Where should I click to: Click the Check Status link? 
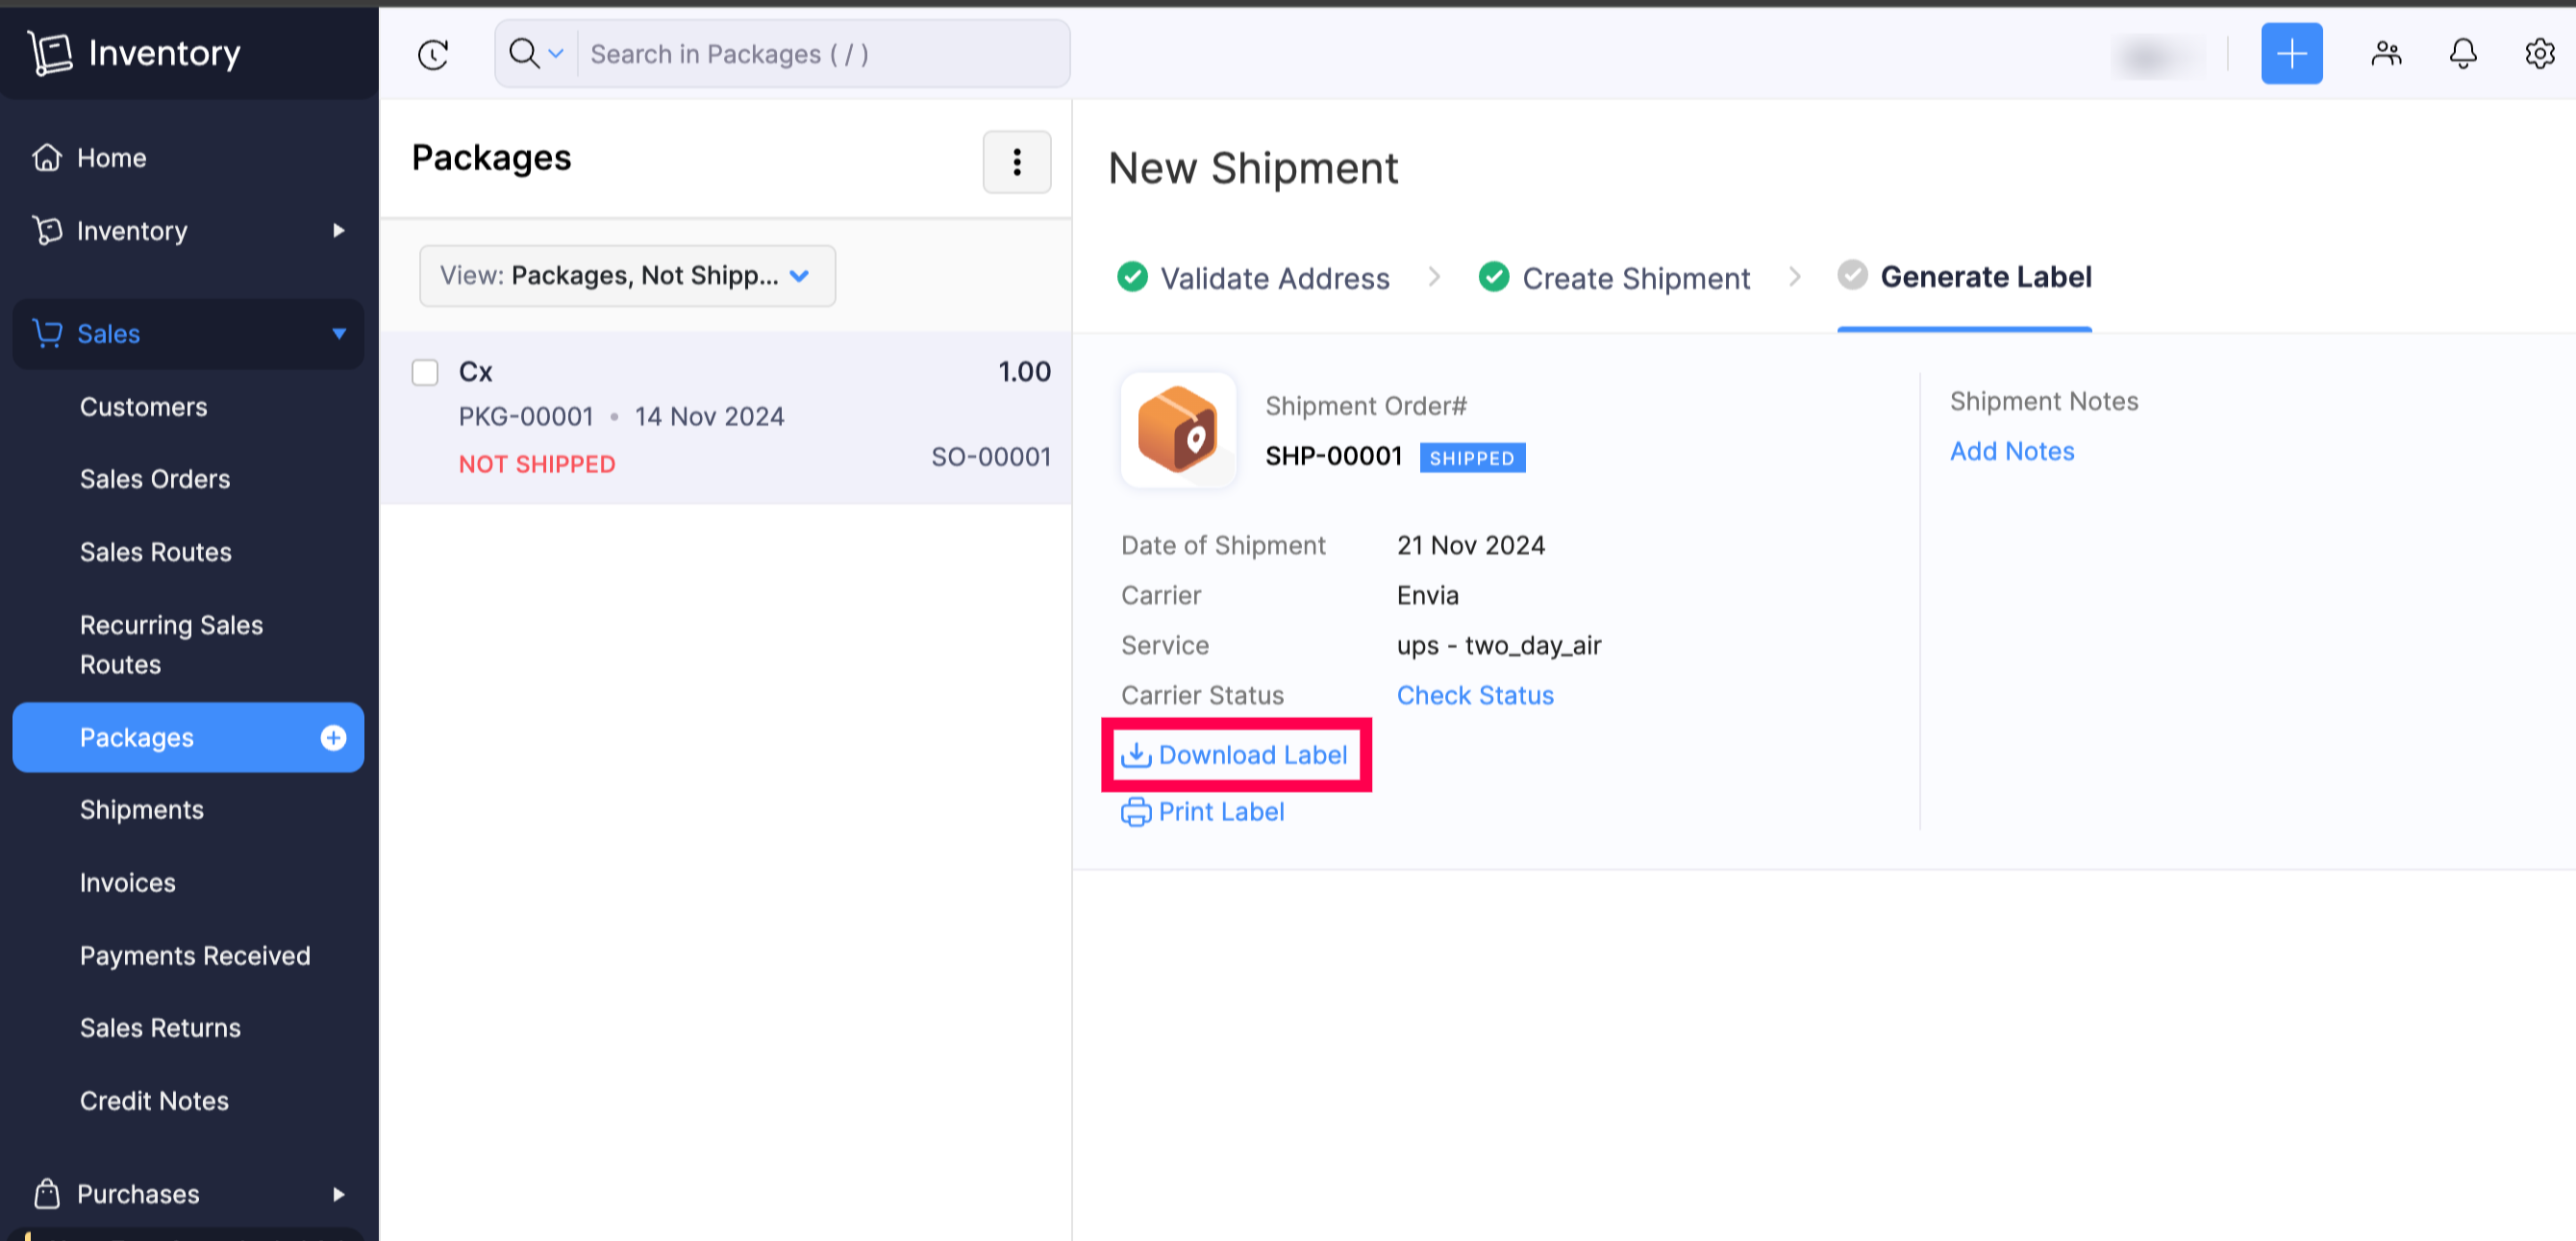[x=1475, y=695]
